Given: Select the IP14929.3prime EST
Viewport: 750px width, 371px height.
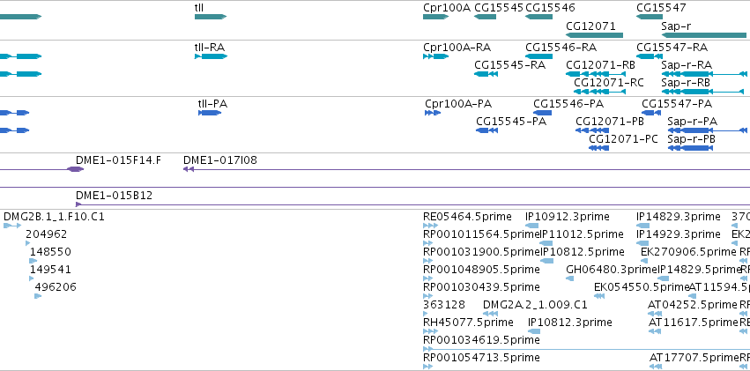Looking at the screenshot, I should (642, 243).
